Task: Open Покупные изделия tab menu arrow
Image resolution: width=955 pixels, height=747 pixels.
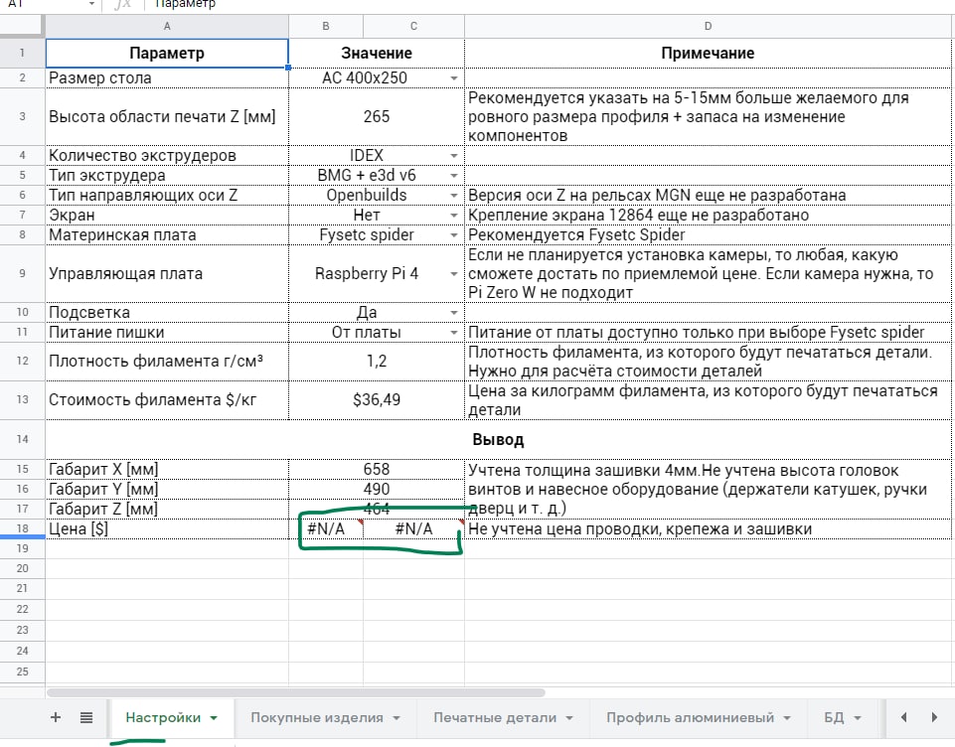Action: click(397, 718)
